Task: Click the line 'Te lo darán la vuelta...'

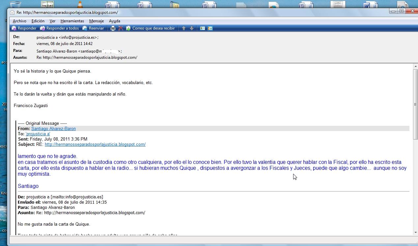Action: pyautogui.click(x=70, y=94)
